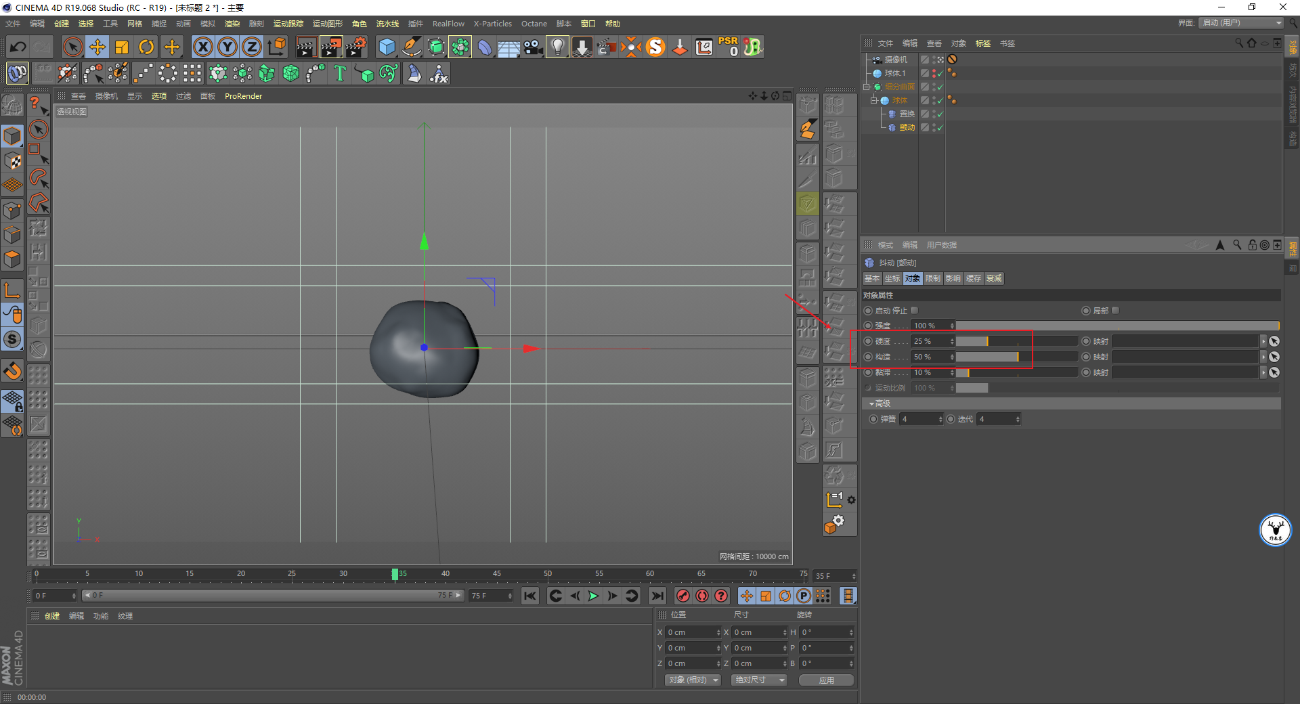Viewport: 1300px width, 704px height.
Task: Expand the 黏滞 映射 field arrow
Action: [1263, 372]
